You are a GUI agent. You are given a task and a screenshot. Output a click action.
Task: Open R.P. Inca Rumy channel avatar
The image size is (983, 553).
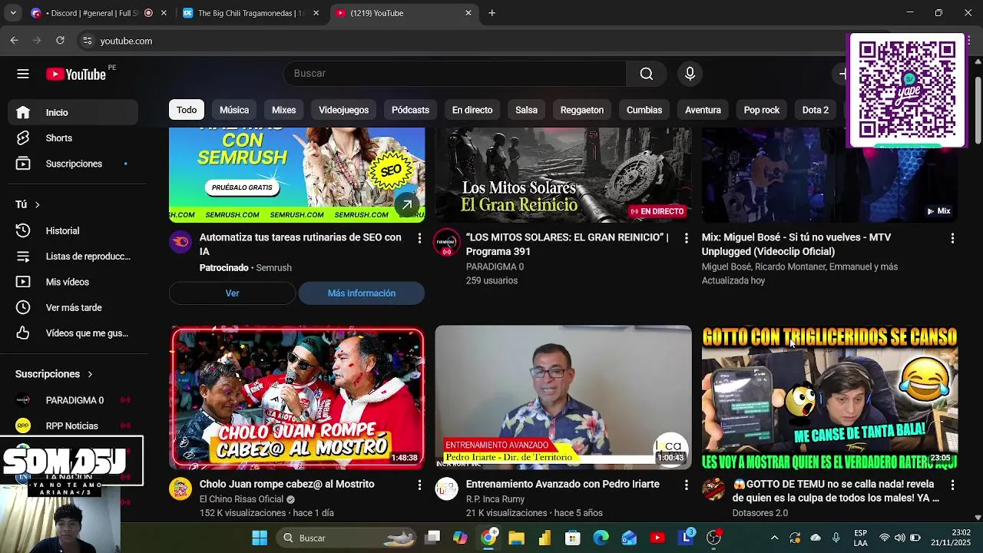pos(447,489)
